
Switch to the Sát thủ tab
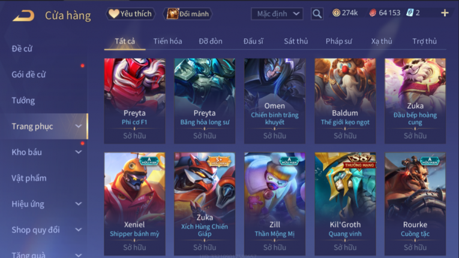click(296, 41)
